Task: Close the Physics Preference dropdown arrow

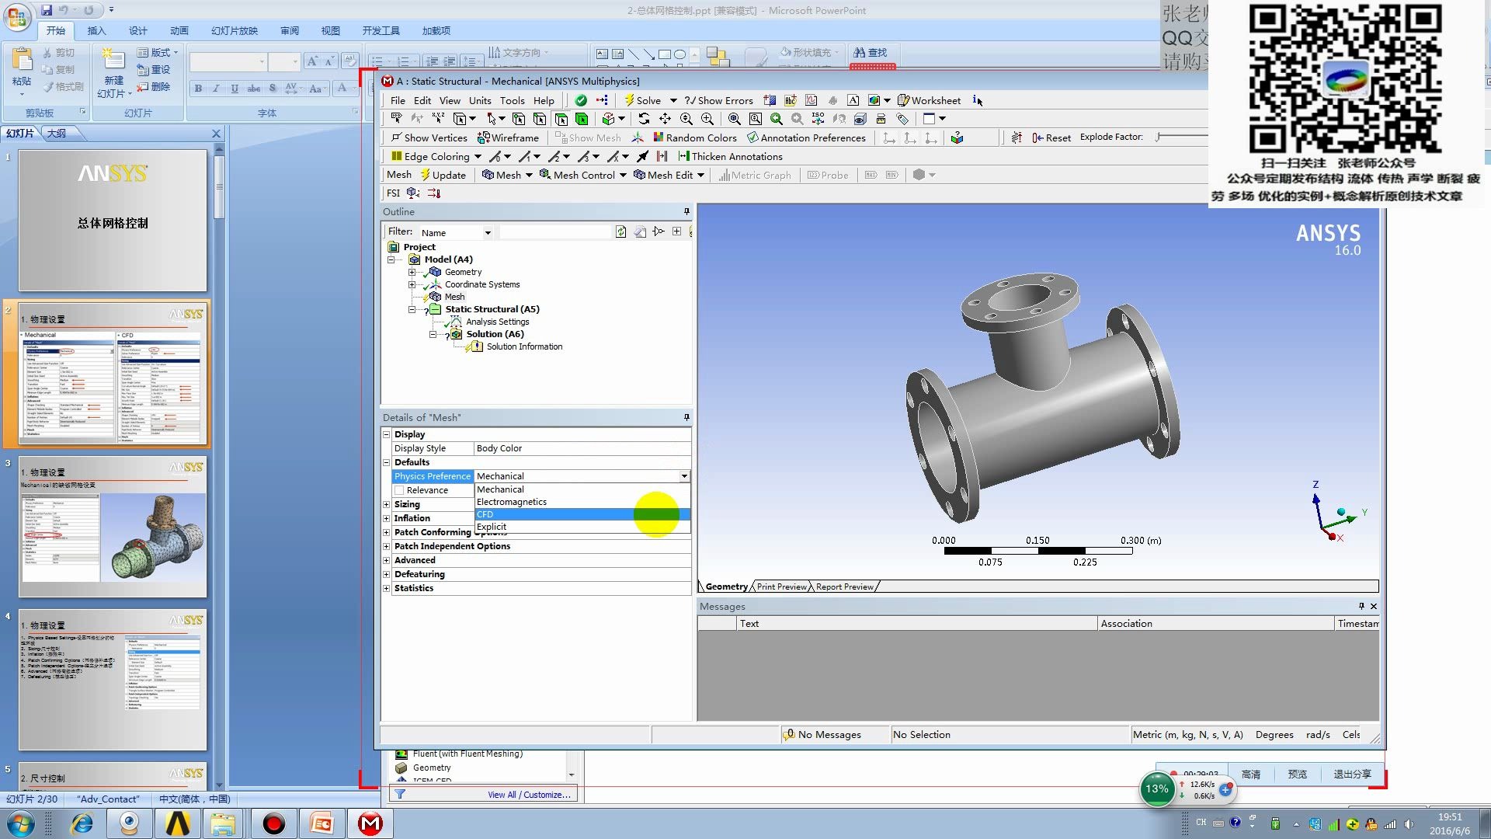Action: 684,476
